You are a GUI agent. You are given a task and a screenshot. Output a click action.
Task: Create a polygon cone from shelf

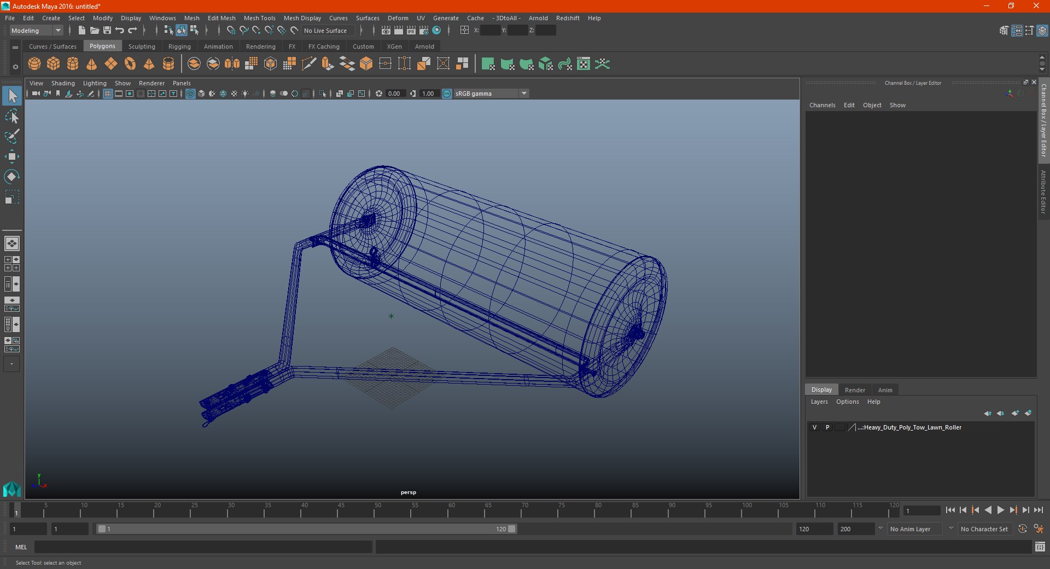92,64
